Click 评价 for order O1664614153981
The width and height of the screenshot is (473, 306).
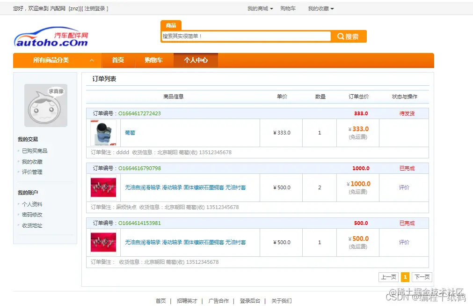(x=404, y=242)
